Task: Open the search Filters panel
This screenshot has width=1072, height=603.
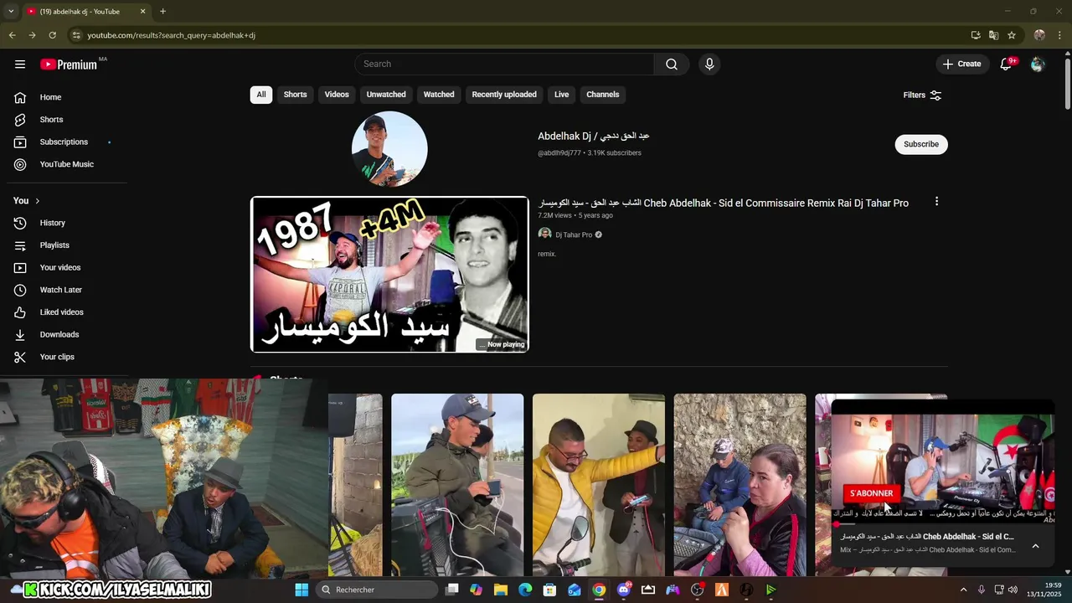Action: tap(922, 95)
